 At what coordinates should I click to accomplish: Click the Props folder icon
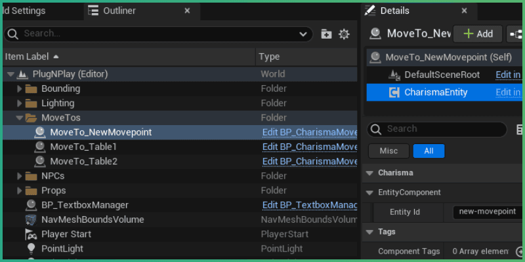tap(31, 191)
